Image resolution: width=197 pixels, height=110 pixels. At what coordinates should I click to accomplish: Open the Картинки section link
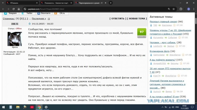(x=167, y=25)
